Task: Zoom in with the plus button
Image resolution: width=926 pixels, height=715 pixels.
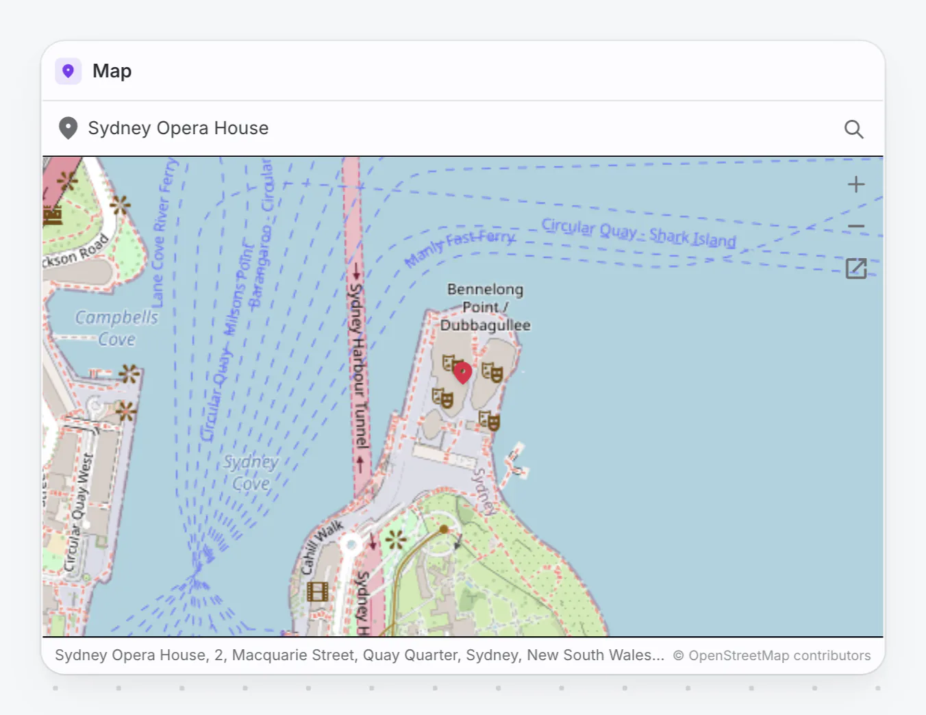Action: (855, 184)
